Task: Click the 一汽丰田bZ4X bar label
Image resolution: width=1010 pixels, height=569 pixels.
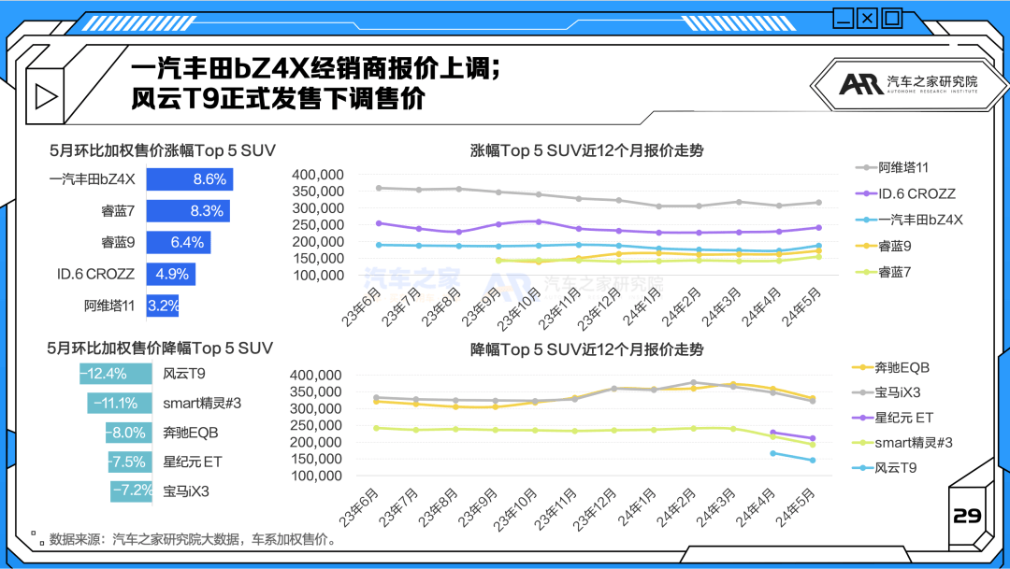Action: click(x=92, y=179)
